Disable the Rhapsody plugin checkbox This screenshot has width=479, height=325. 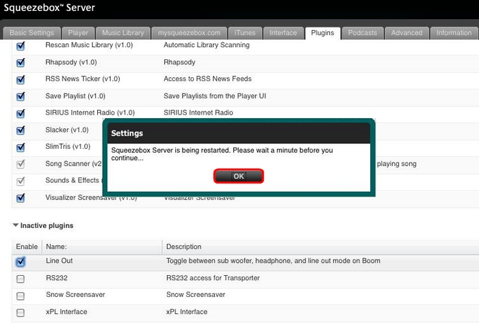pyautogui.click(x=21, y=63)
